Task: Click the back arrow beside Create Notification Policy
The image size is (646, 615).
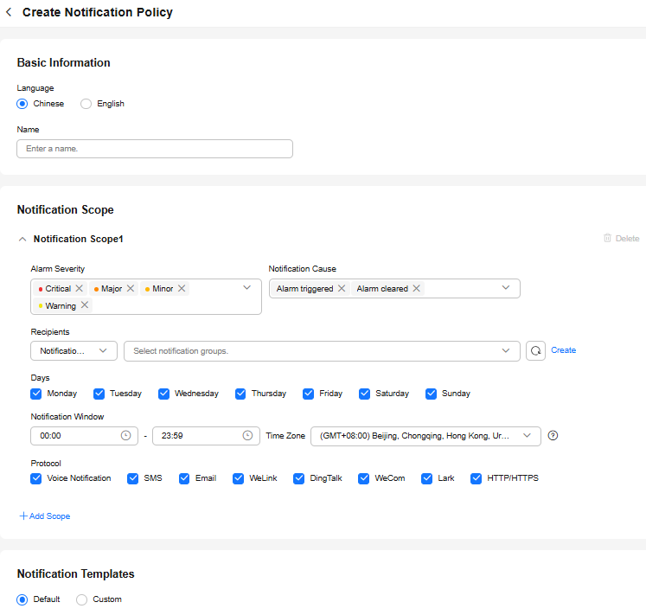Action: point(9,13)
